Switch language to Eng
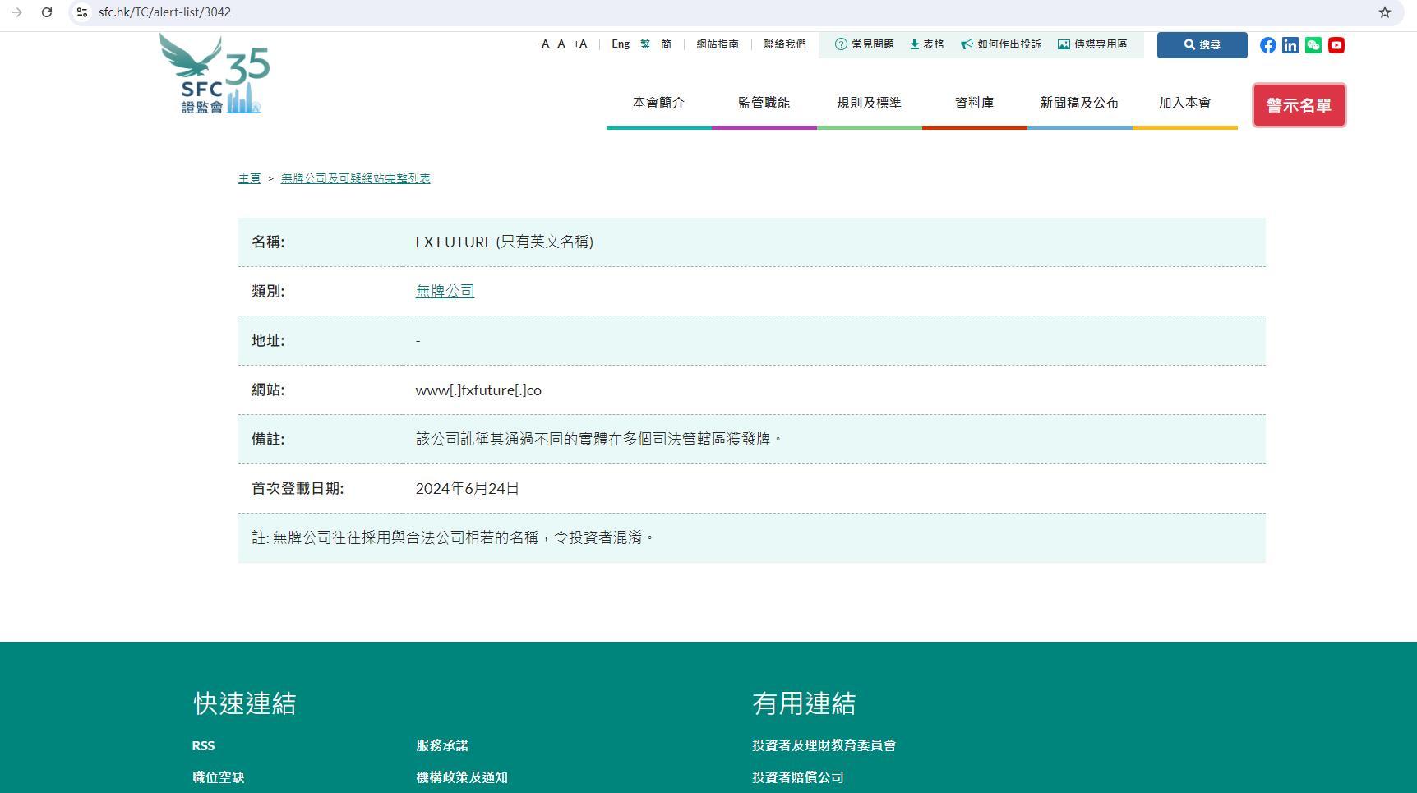 [621, 44]
